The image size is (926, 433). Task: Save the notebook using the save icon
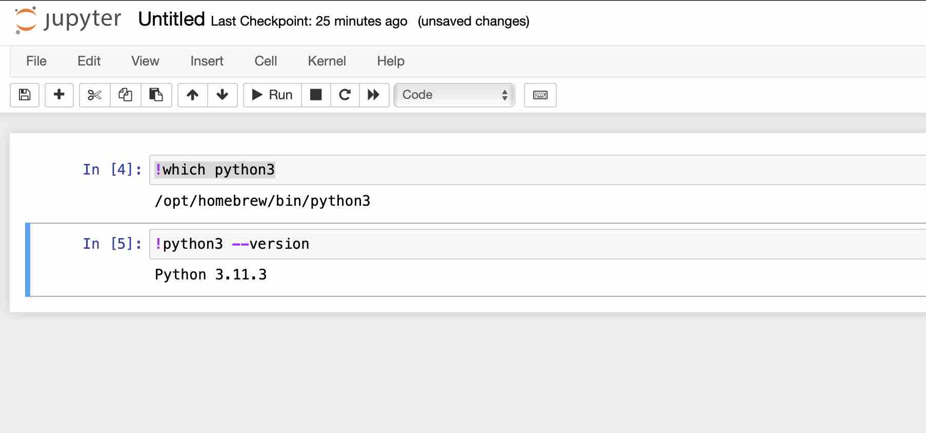pyautogui.click(x=24, y=95)
